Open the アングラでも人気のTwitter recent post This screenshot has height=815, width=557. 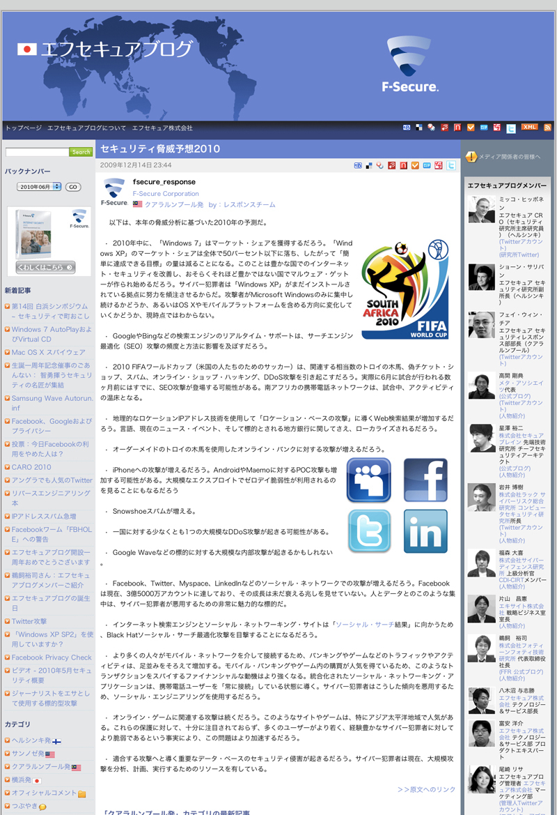pos(52,480)
